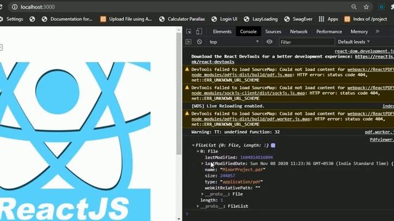This screenshot has width=394, height=221.
Task: Switch to the Elements tab
Action: point(222,31)
